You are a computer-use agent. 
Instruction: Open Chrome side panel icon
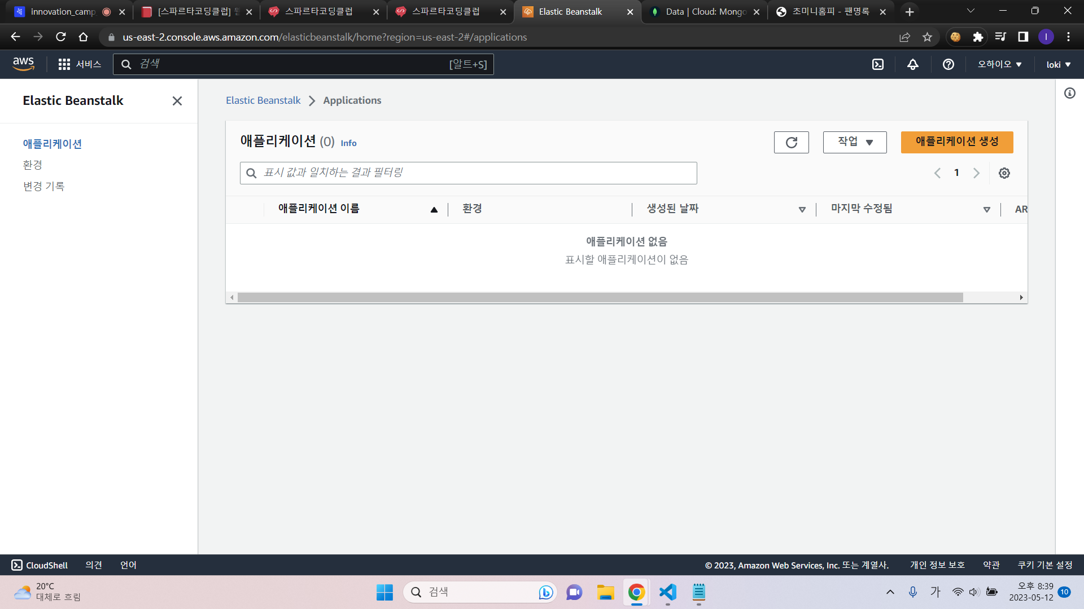coord(1023,37)
